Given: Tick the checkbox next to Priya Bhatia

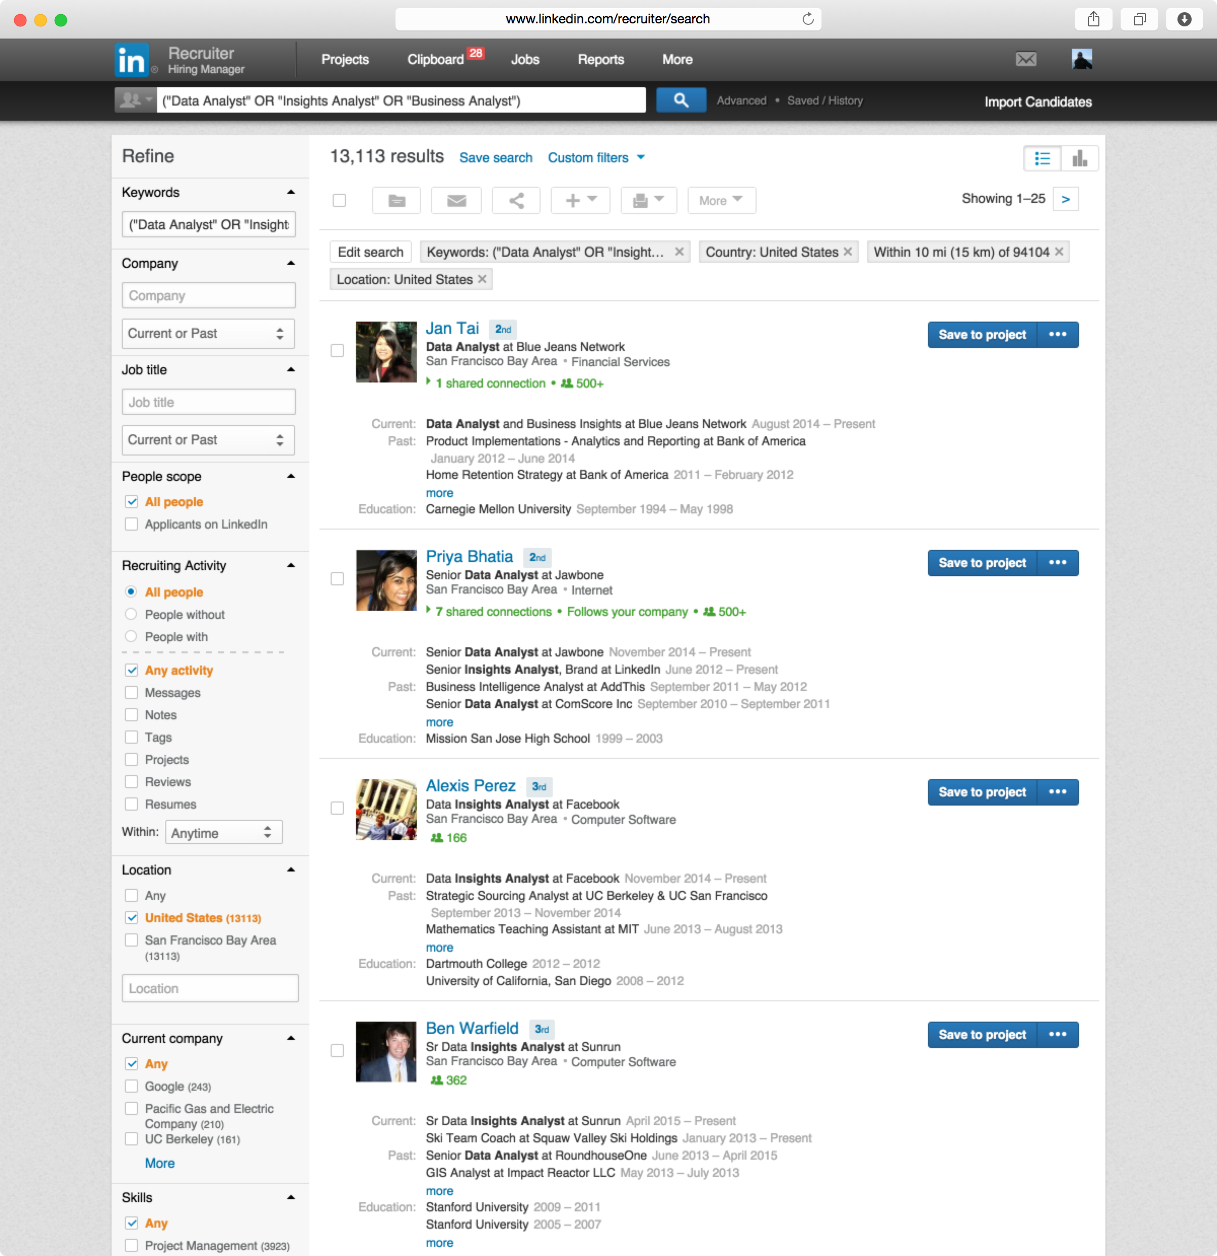Looking at the screenshot, I should click(x=337, y=579).
